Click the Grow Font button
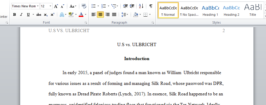This screenshot has height=105, width=266. tap(56, 6)
